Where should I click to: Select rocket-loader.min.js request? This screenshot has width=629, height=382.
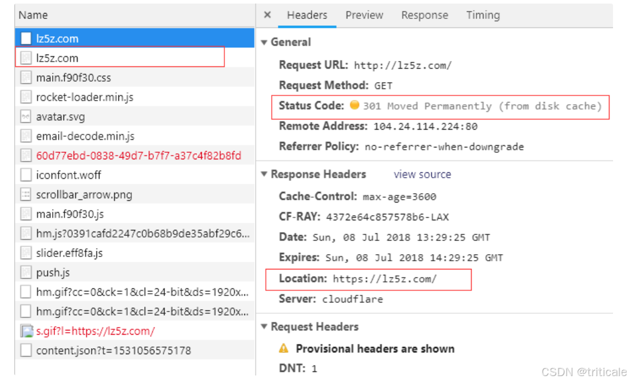135,97
